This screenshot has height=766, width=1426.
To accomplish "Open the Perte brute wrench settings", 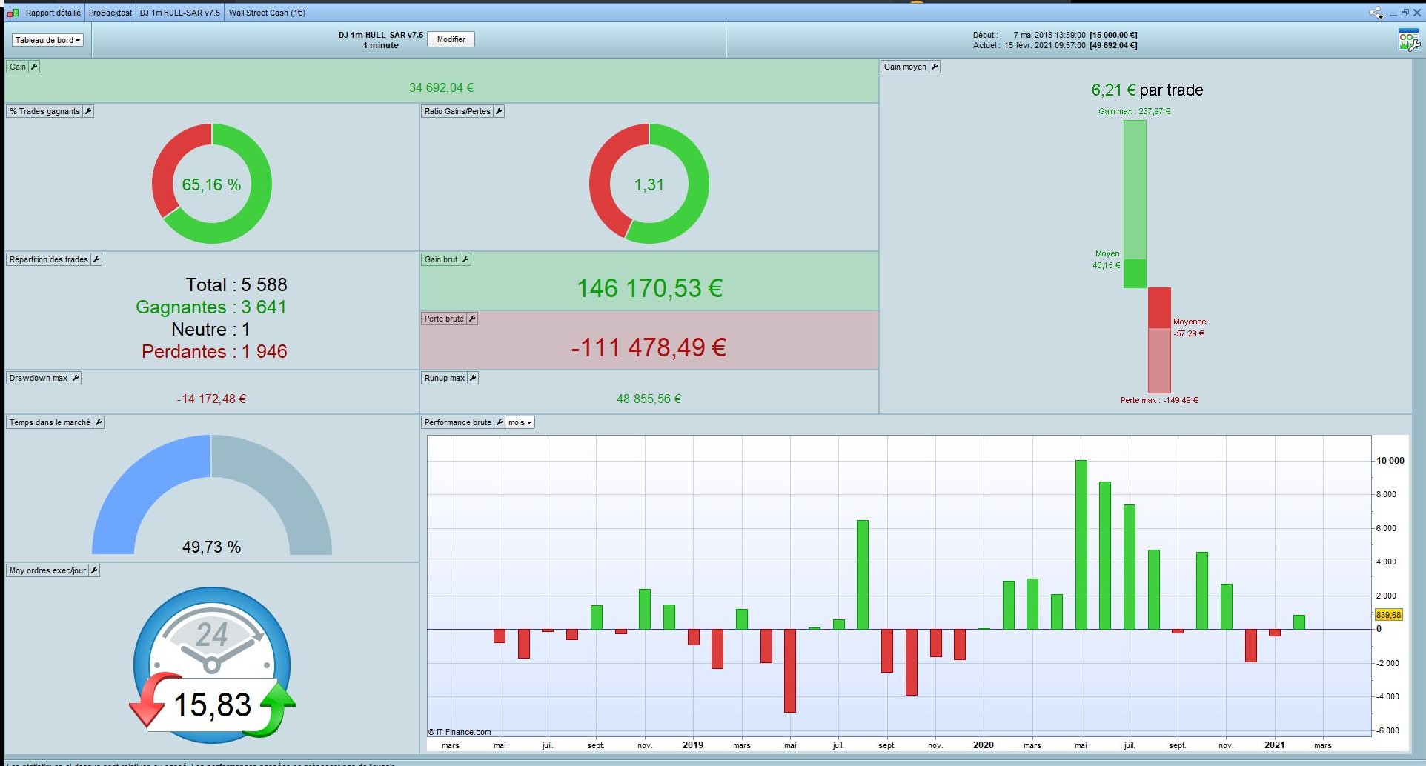I will click(472, 319).
